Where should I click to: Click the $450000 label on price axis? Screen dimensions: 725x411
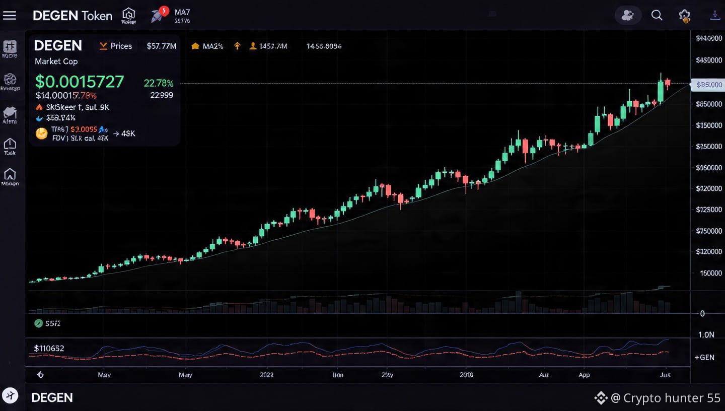click(x=709, y=60)
